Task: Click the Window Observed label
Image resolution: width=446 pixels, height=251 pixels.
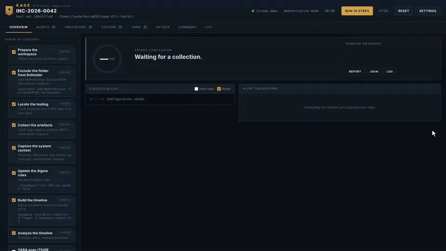Action: click(x=363, y=44)
